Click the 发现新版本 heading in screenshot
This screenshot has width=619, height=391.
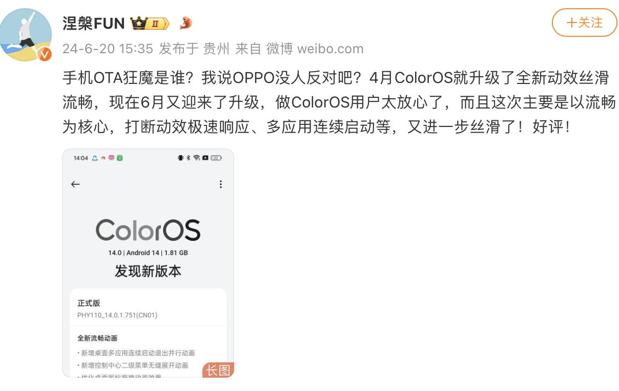point(148,271)
